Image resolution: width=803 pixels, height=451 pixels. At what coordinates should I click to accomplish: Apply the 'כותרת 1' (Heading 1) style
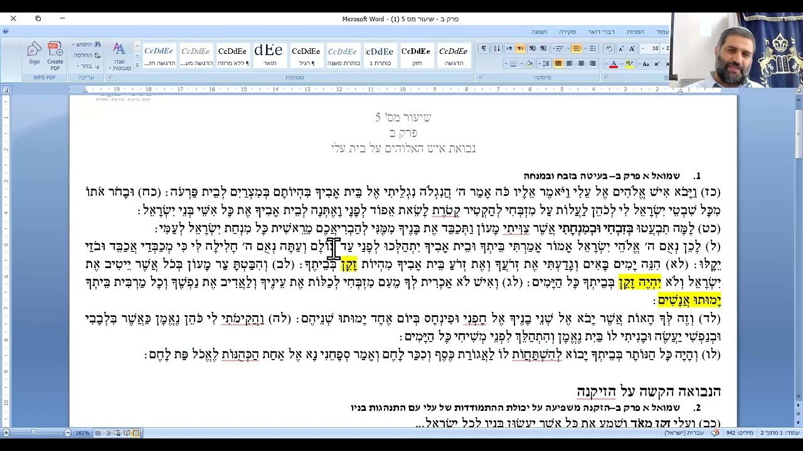379,55
